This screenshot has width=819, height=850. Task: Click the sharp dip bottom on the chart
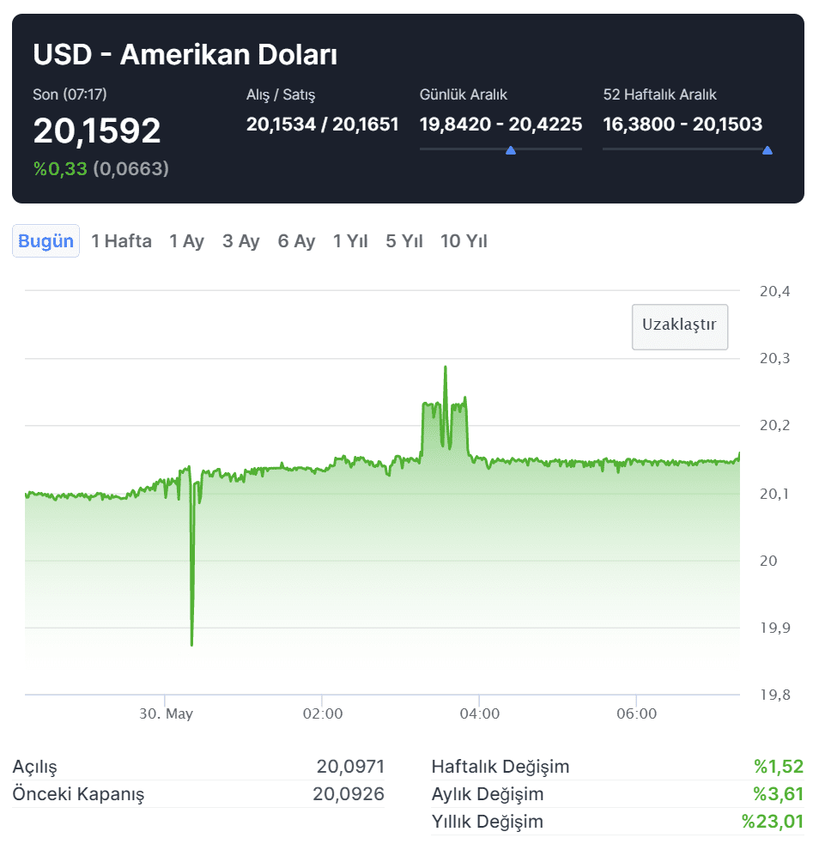[x=191, y=643]
